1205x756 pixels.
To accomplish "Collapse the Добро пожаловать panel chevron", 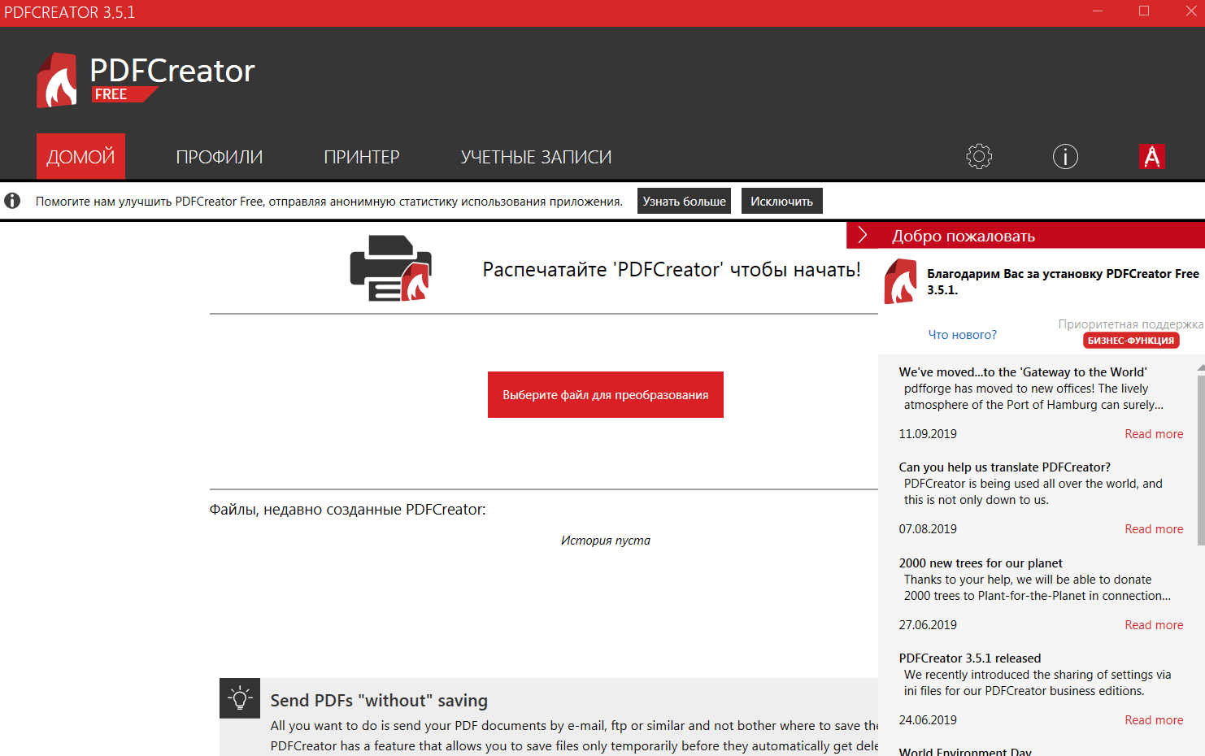I will [863, 236].
